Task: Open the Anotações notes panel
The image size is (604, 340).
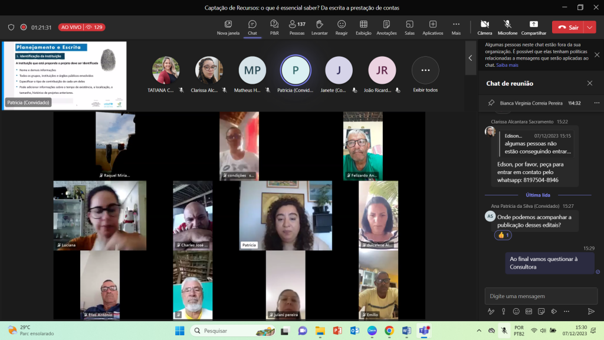Action: click(386, 28)
